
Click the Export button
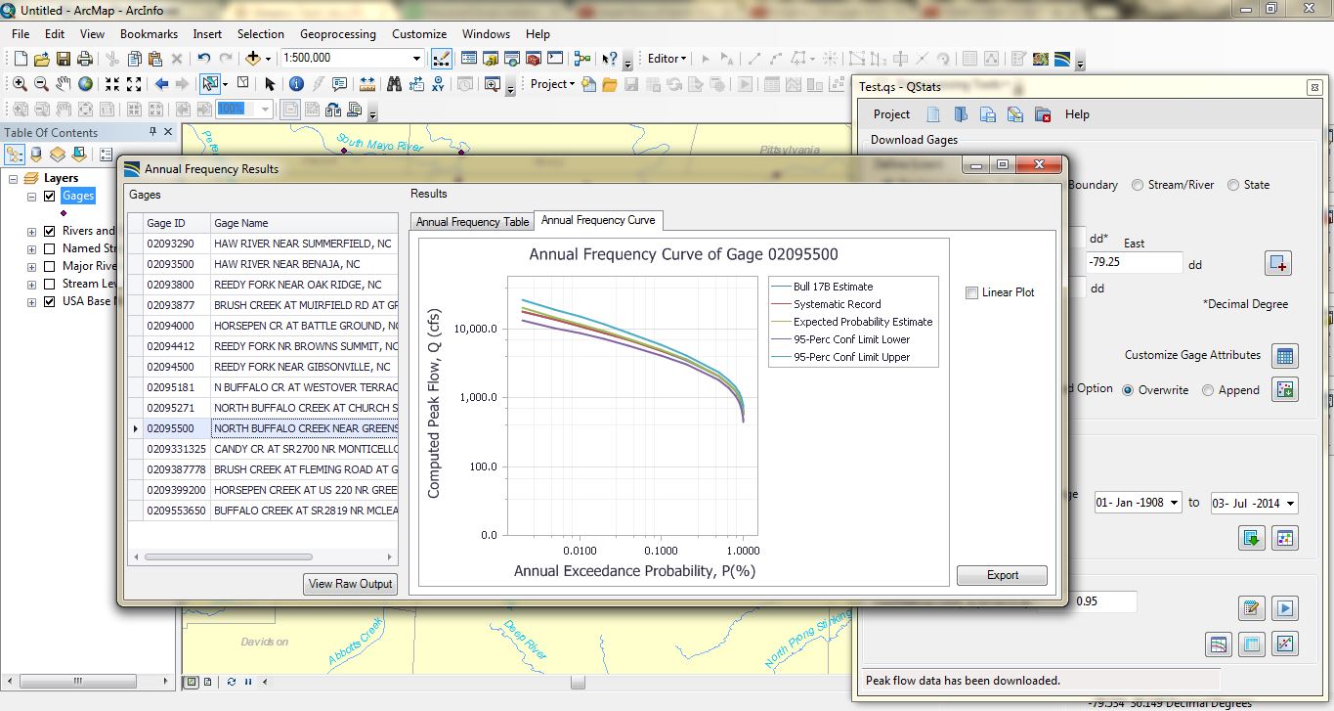pos(1002,575)
